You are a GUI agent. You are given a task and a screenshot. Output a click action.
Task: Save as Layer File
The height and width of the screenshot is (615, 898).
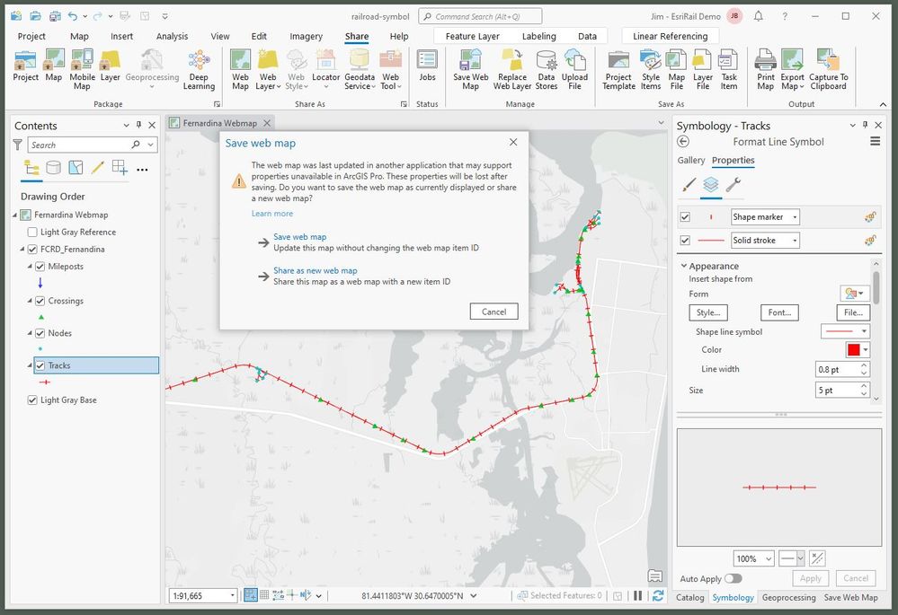click(703, 69)
